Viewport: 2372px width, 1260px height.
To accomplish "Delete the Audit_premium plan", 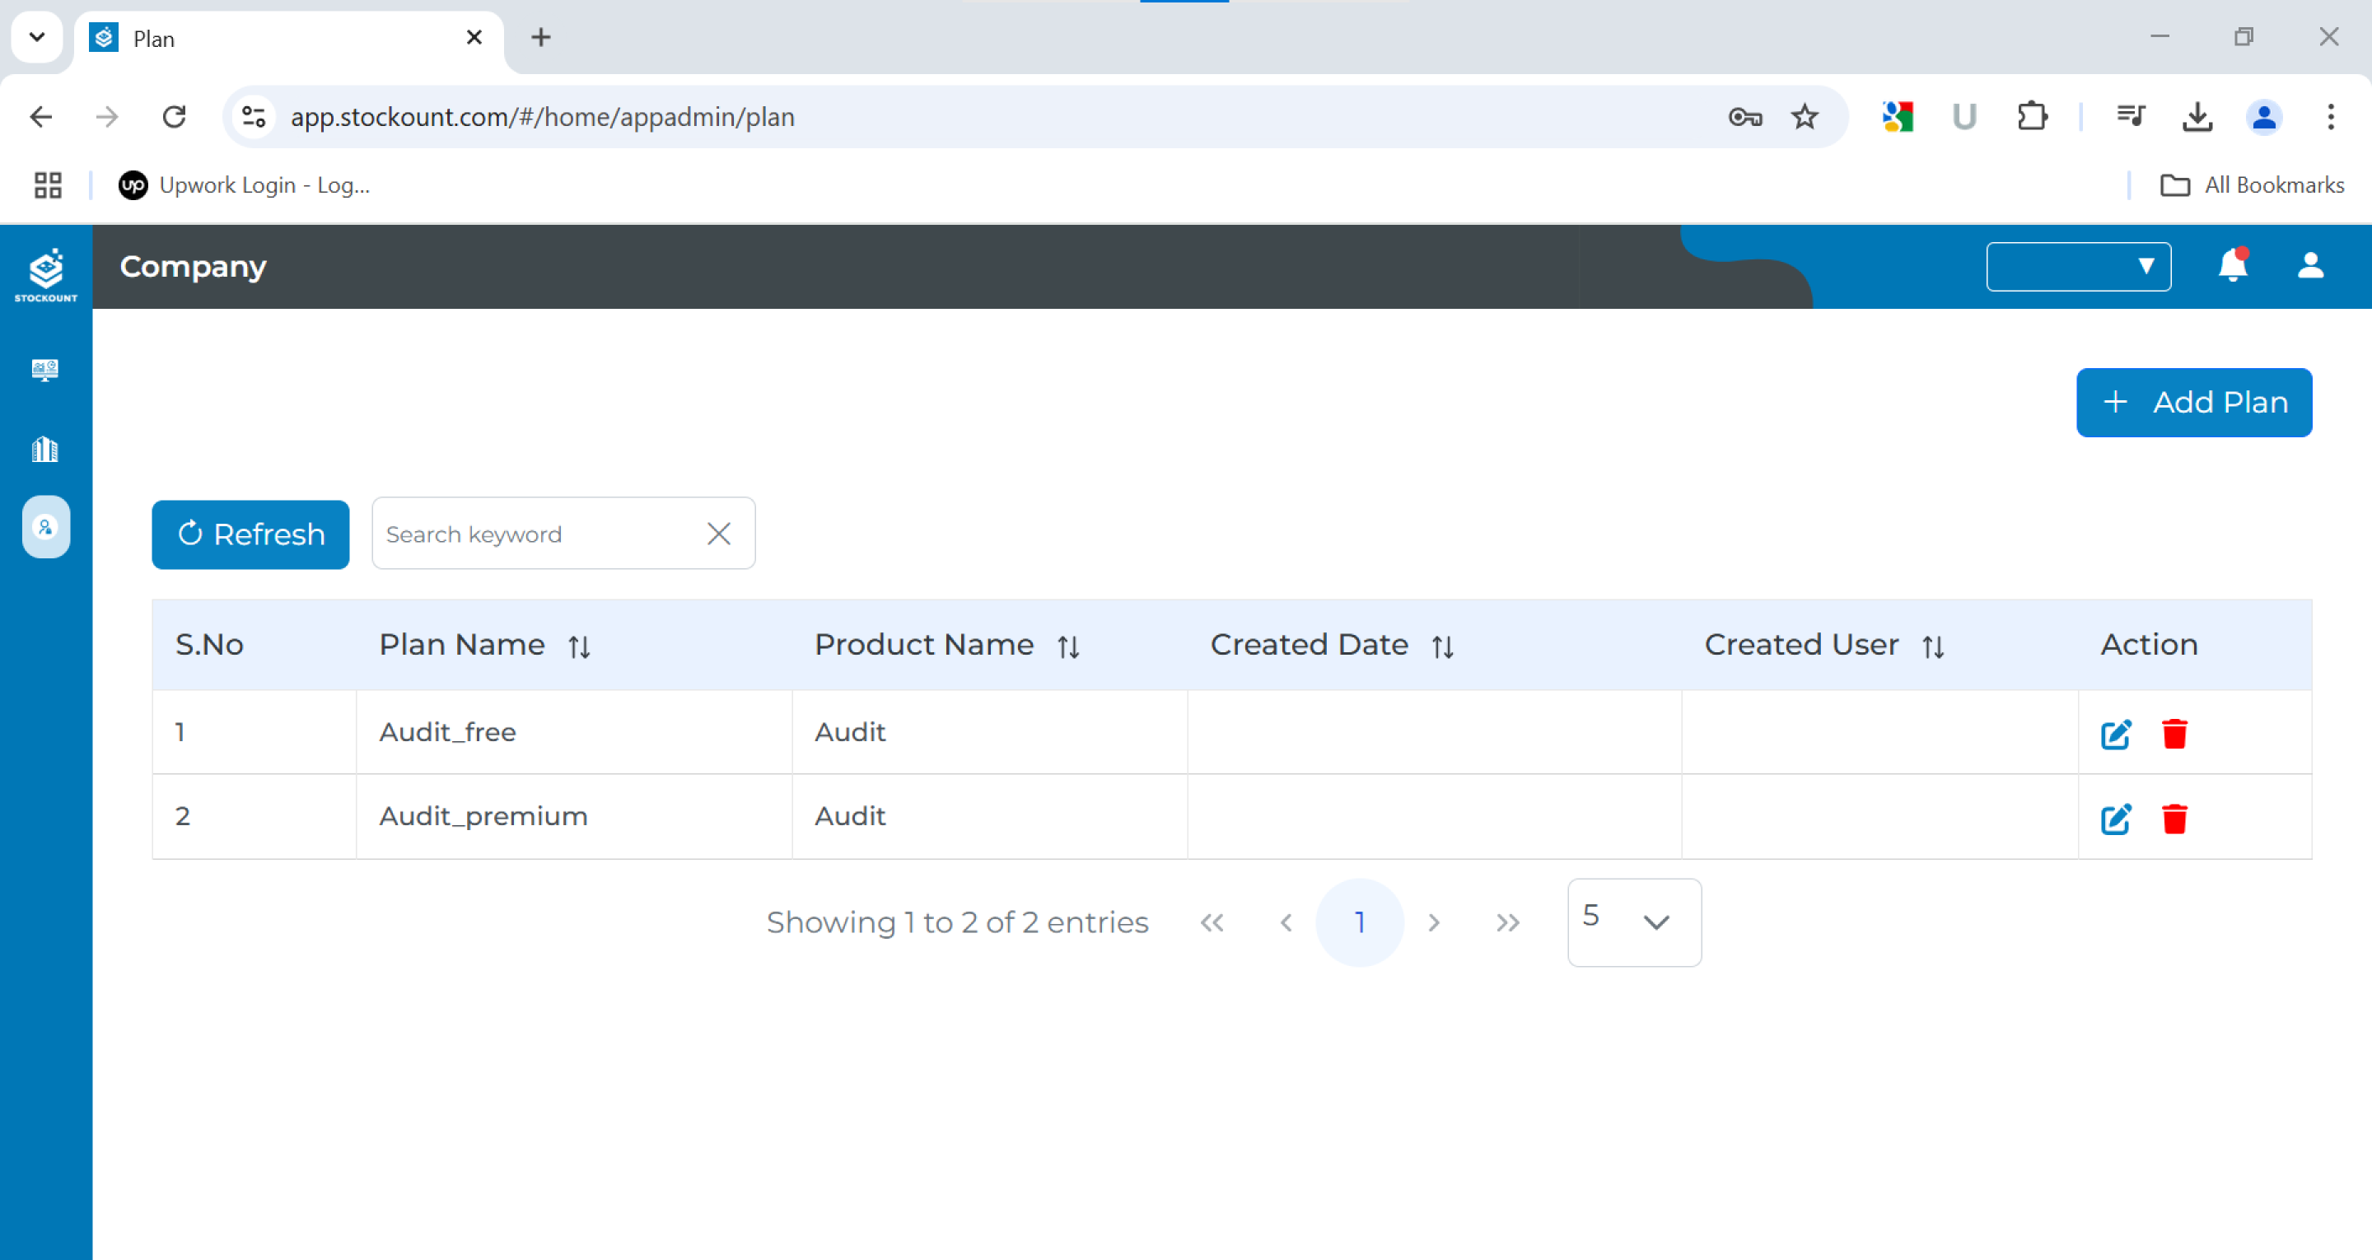I will [x=2174, y=818].
